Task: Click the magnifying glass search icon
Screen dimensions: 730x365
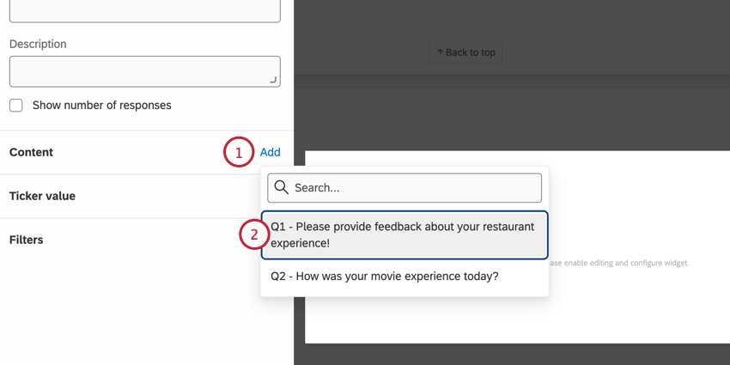Action: coord(282,187)
